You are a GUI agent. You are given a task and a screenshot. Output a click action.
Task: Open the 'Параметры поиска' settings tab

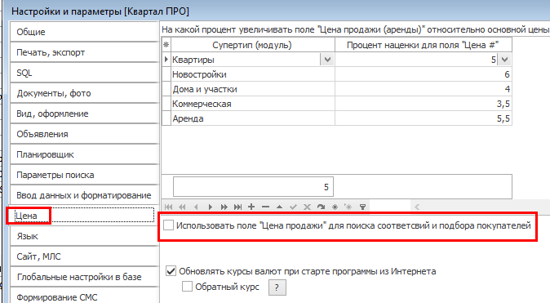click(84, 175)
